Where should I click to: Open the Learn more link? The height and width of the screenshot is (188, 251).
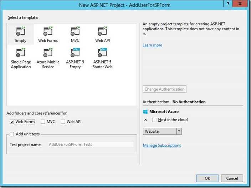pos(152,45)
